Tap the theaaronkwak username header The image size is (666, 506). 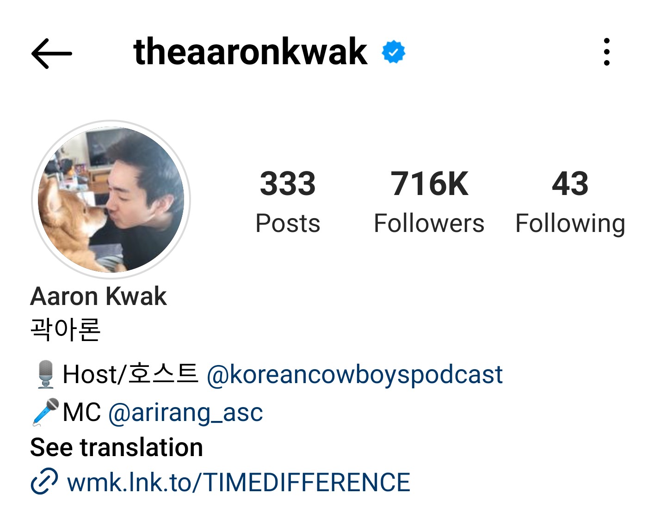tap(250, 52)
